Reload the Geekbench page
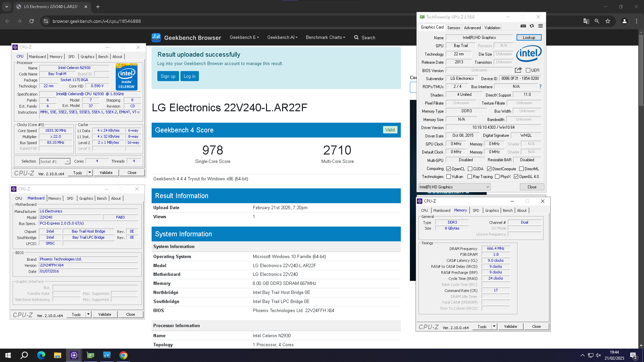 (32, 21)
